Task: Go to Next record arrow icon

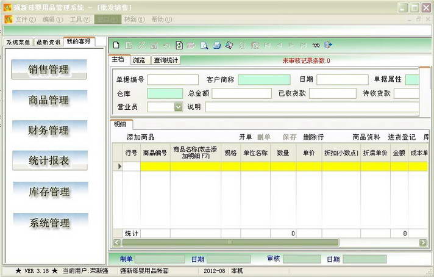Action: coord(291,45)
